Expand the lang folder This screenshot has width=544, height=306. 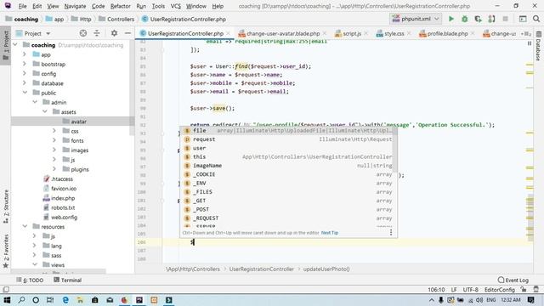[x=35, y=246]
